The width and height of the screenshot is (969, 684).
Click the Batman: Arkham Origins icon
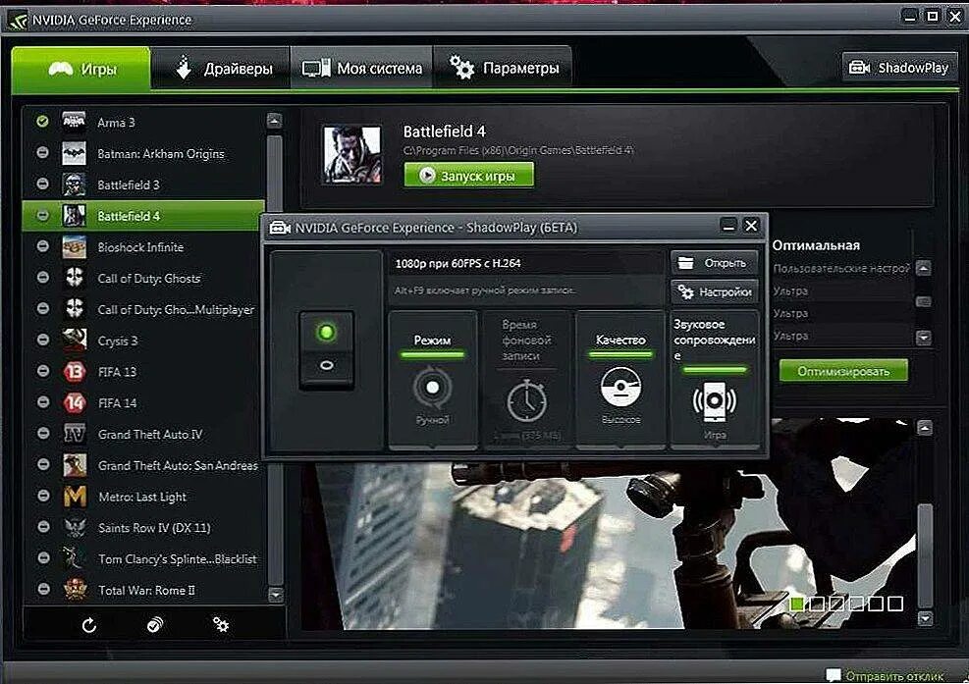tap(75, 153)
